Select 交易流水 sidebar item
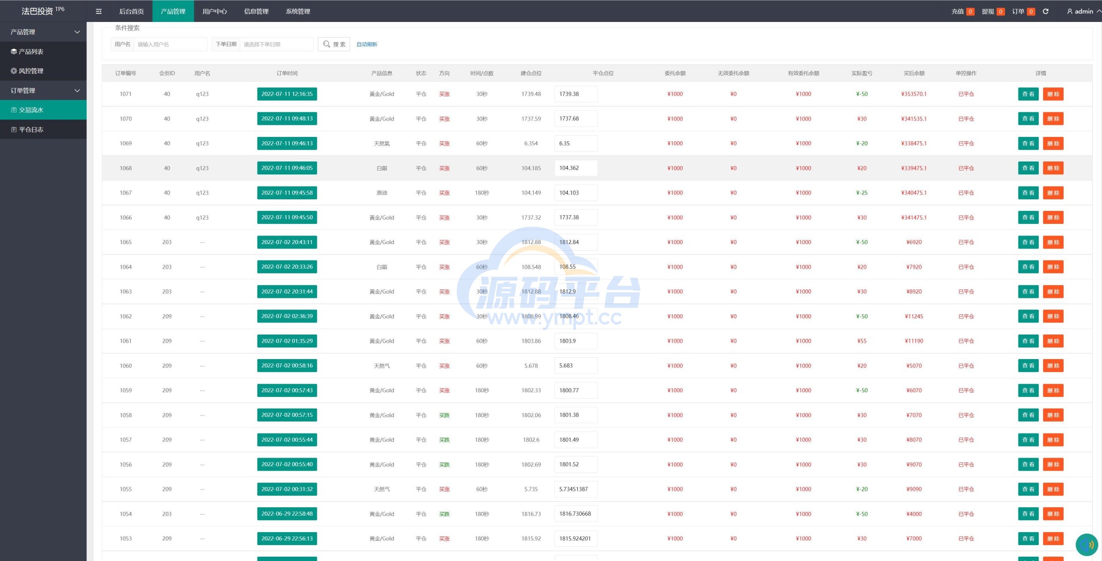This screenshot has height=561, width=1102. coord(43,110)
